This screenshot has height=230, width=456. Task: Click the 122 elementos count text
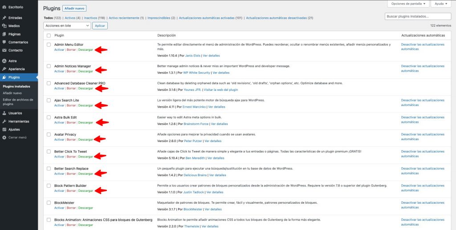click(x=440, y=25)
